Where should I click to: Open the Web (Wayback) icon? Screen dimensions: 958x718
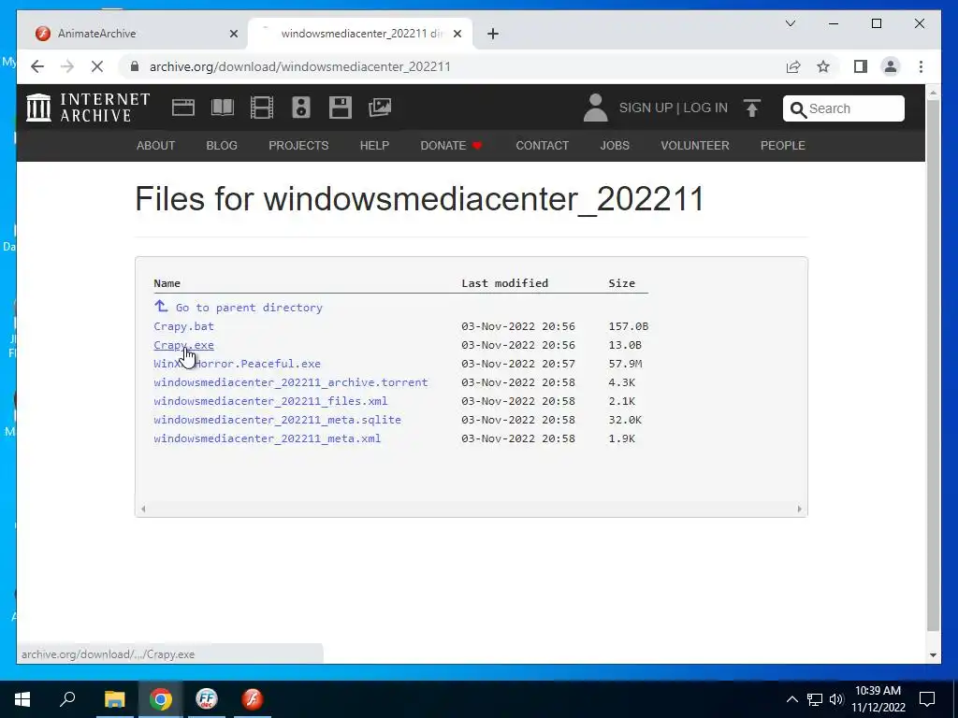click(182, 108)
